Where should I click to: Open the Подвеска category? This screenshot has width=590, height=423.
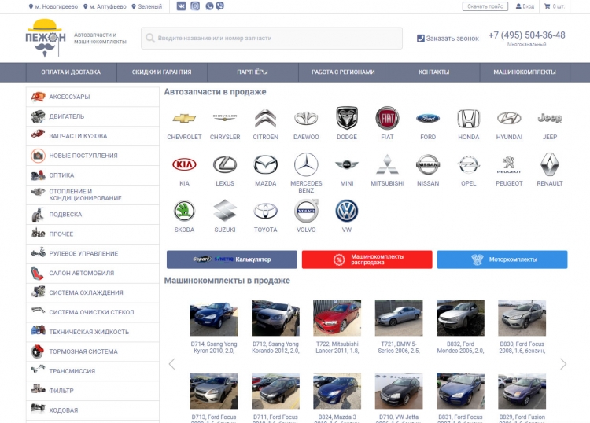click(93, 215)
